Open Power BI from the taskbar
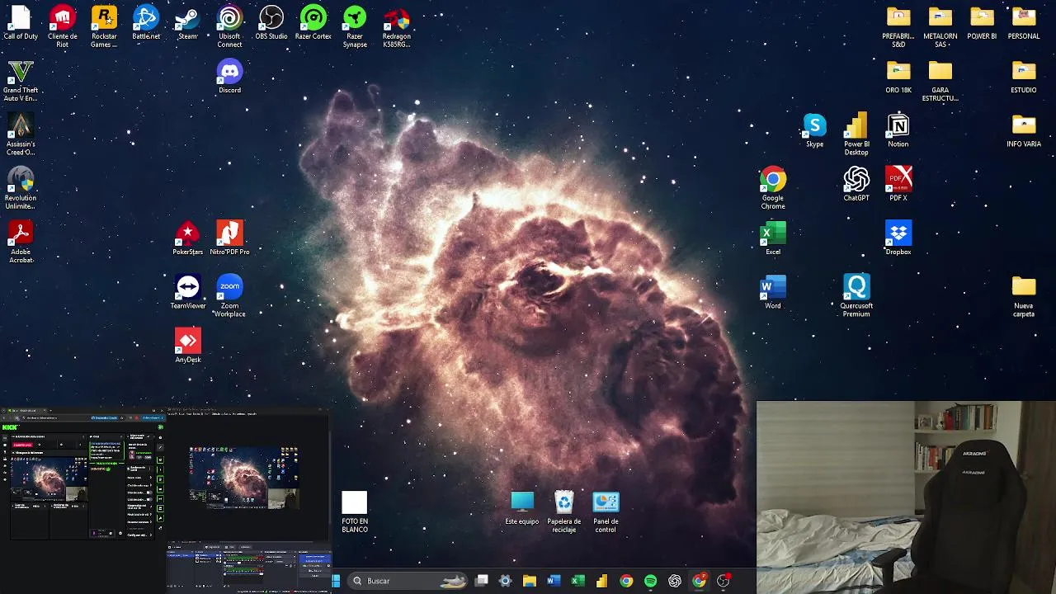This screenshot has width=1056, height=594. (602, 581)
